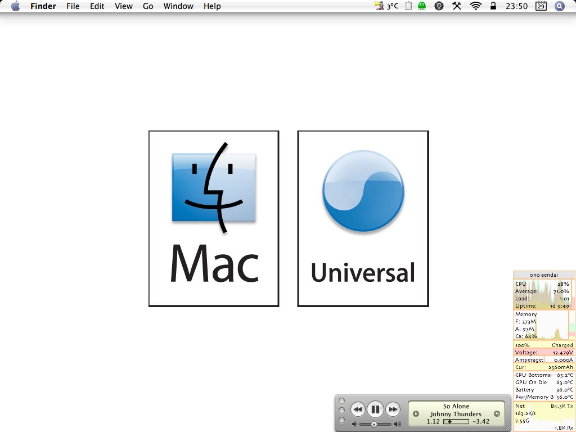
Task: Click the 23:50 menu bar clock
Action: 516,6
